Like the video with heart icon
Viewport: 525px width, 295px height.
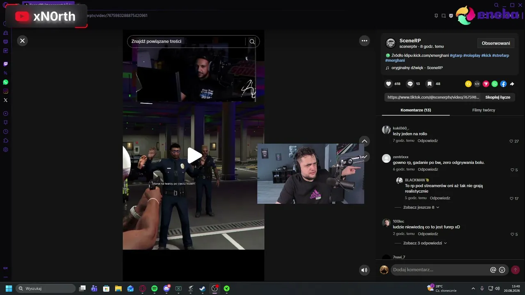click(x=388, y=84)
